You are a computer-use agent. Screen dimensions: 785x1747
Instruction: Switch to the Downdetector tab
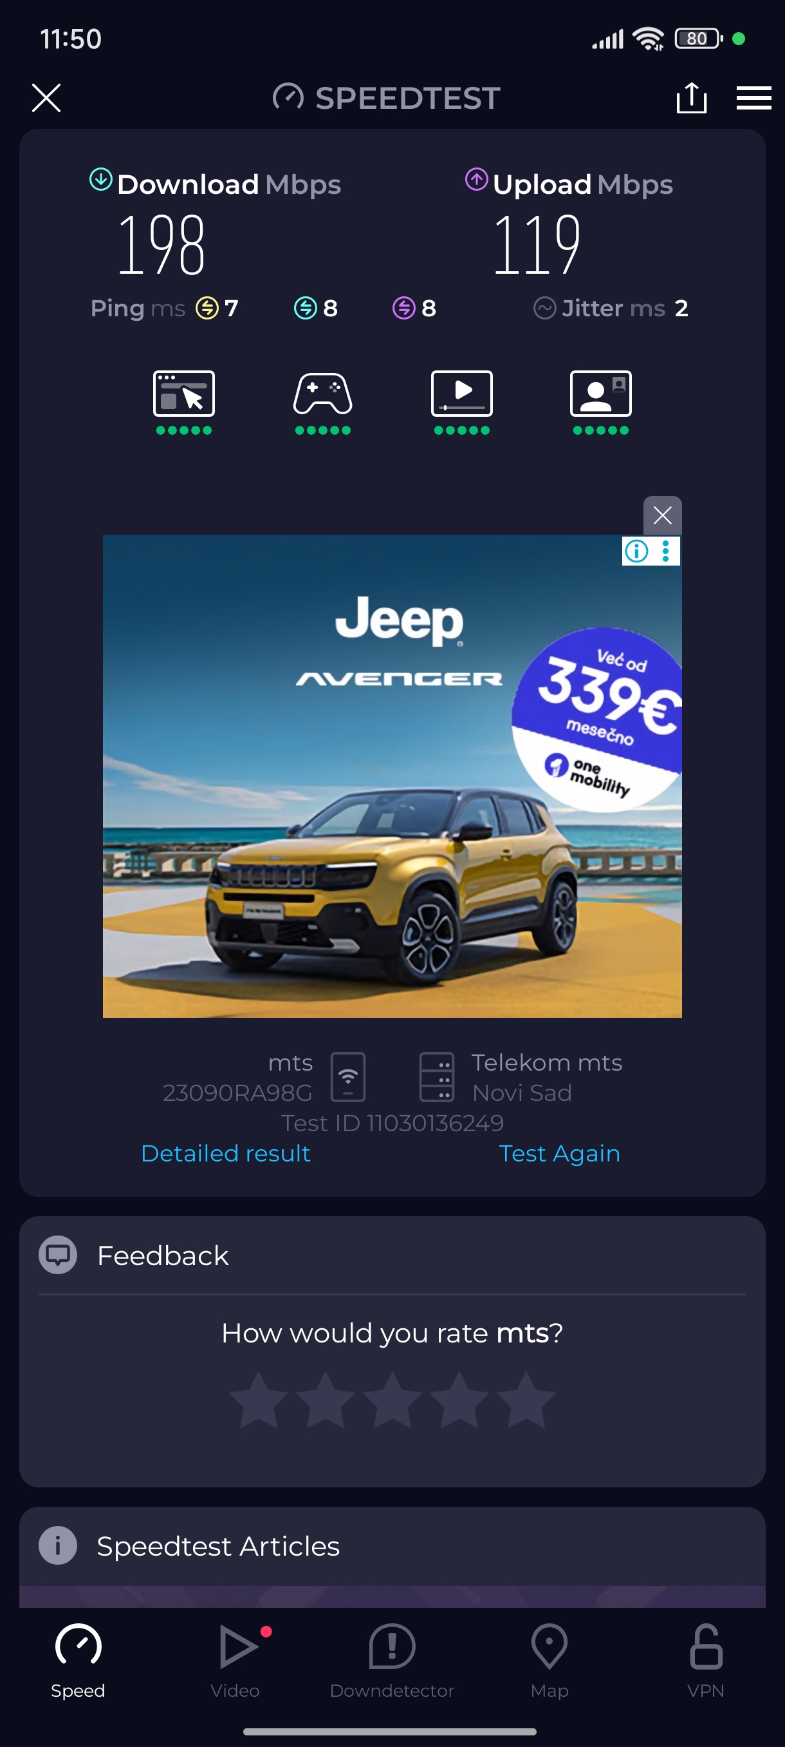pyautogui.click(x=392, y=1660)
